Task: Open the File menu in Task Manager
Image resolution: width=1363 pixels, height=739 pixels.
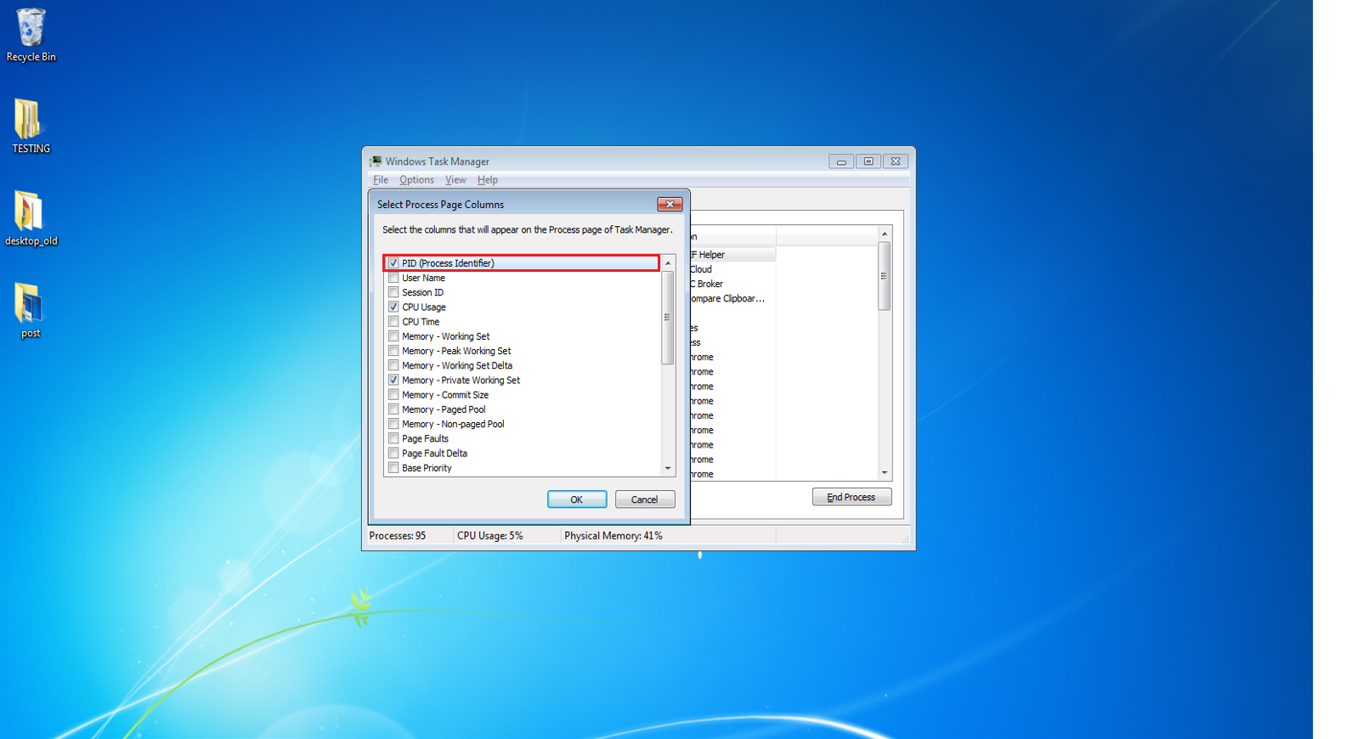Action: [x=381, y=180]
